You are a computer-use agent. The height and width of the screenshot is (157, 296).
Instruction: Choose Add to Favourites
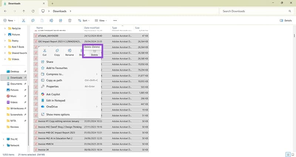pos(70,68)
